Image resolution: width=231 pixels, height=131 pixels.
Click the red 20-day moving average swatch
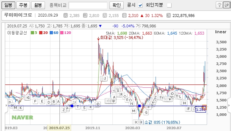(x=41, y=33)
